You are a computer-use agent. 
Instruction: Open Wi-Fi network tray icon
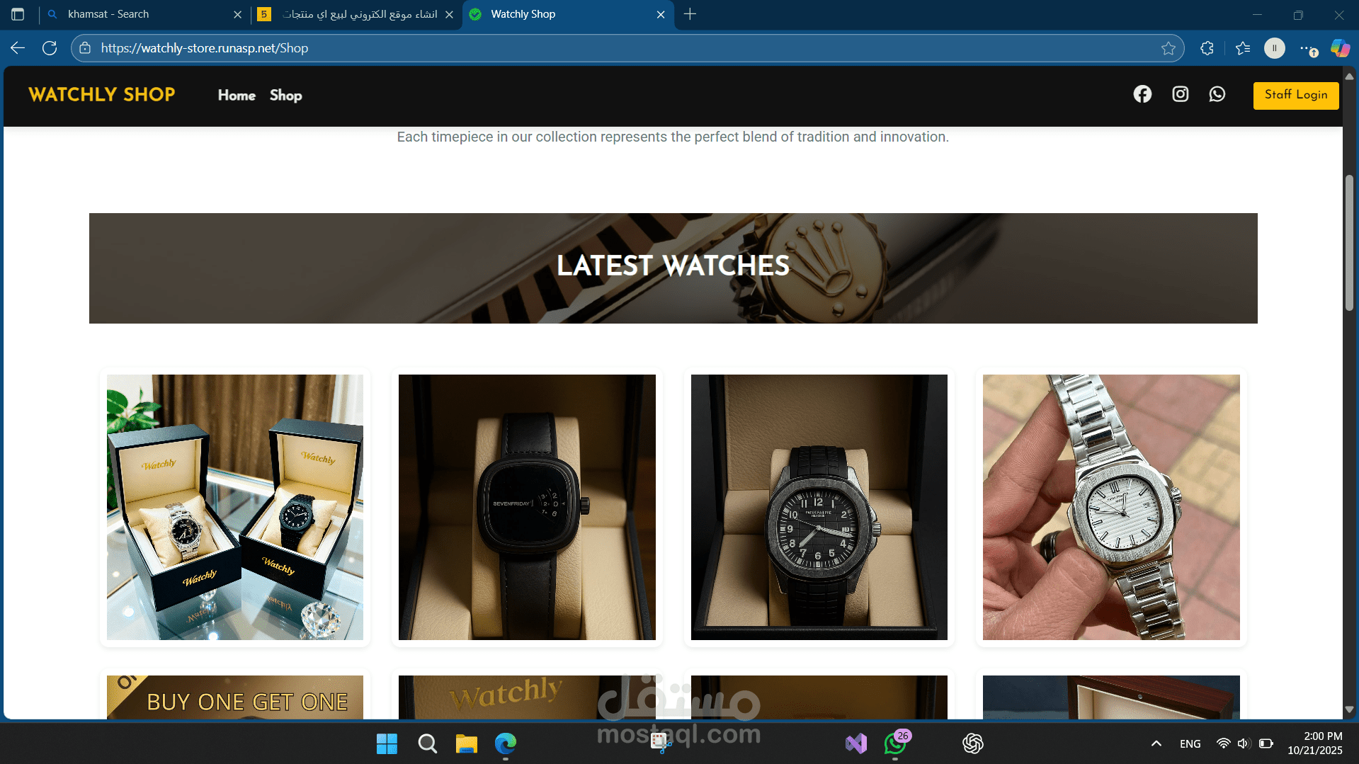[1223, 743]
